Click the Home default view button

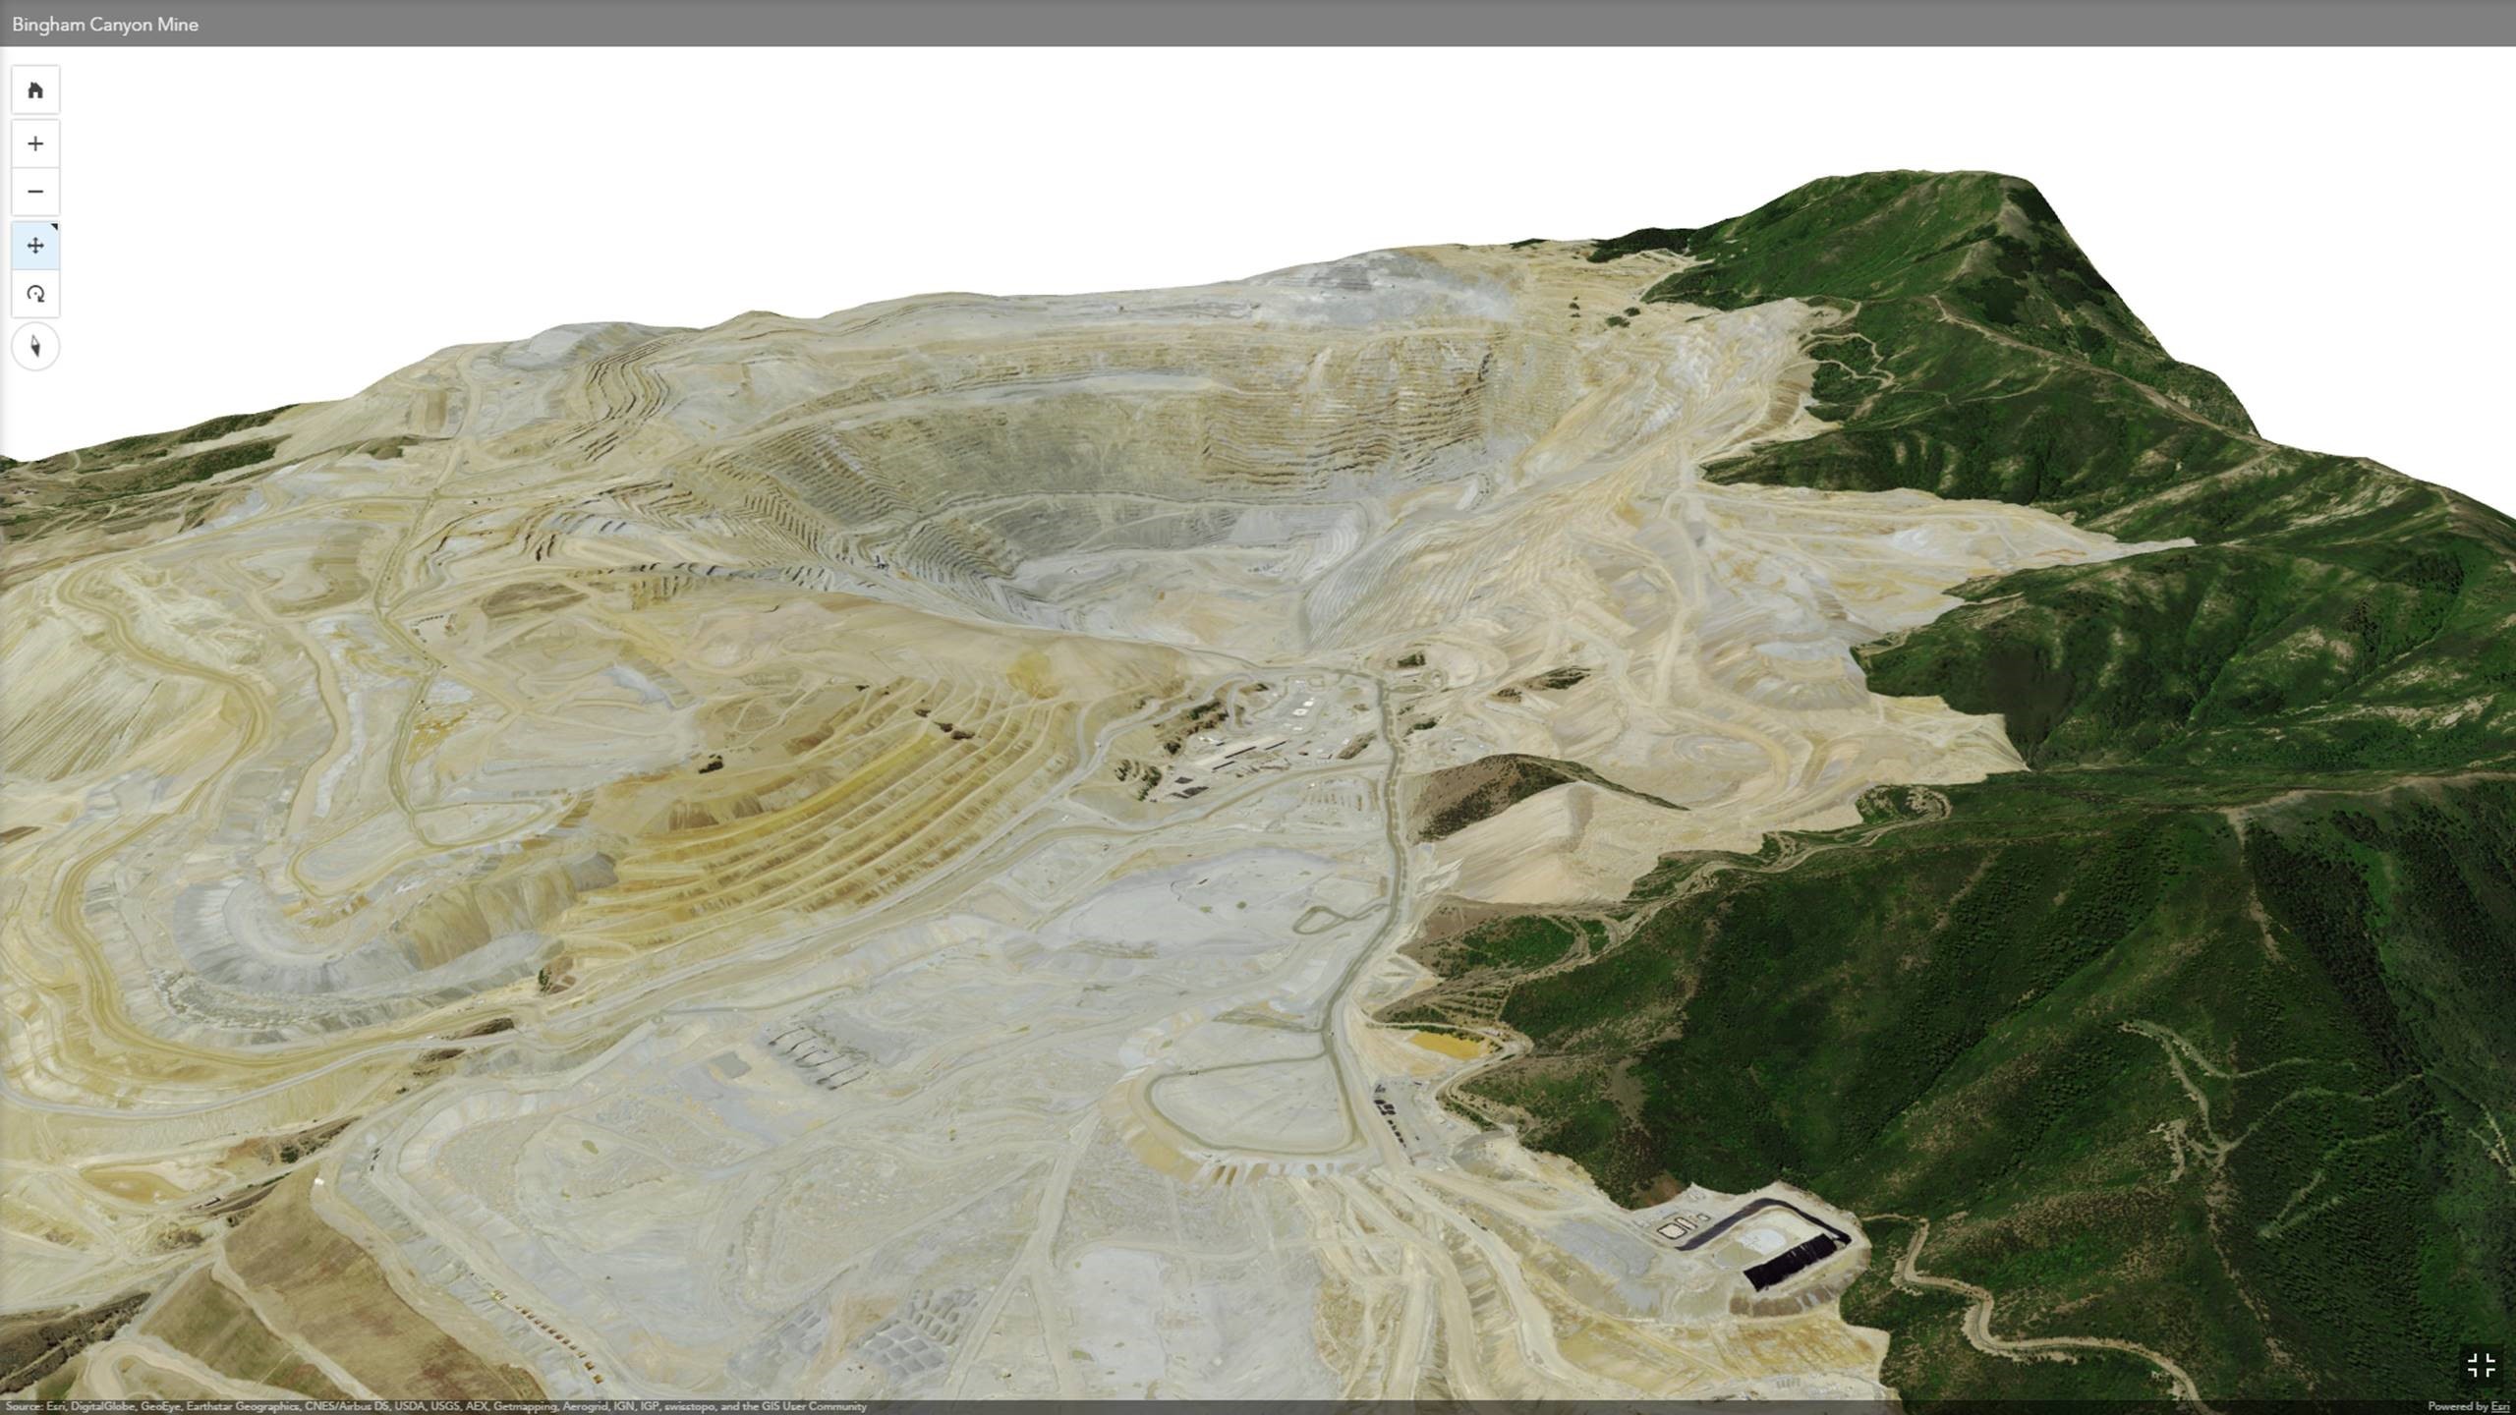coord(35,90)
